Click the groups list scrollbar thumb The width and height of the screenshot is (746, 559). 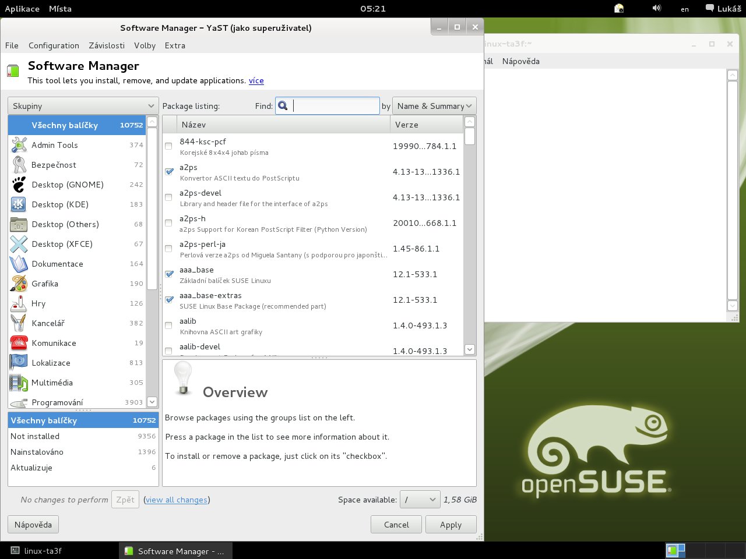152,208
